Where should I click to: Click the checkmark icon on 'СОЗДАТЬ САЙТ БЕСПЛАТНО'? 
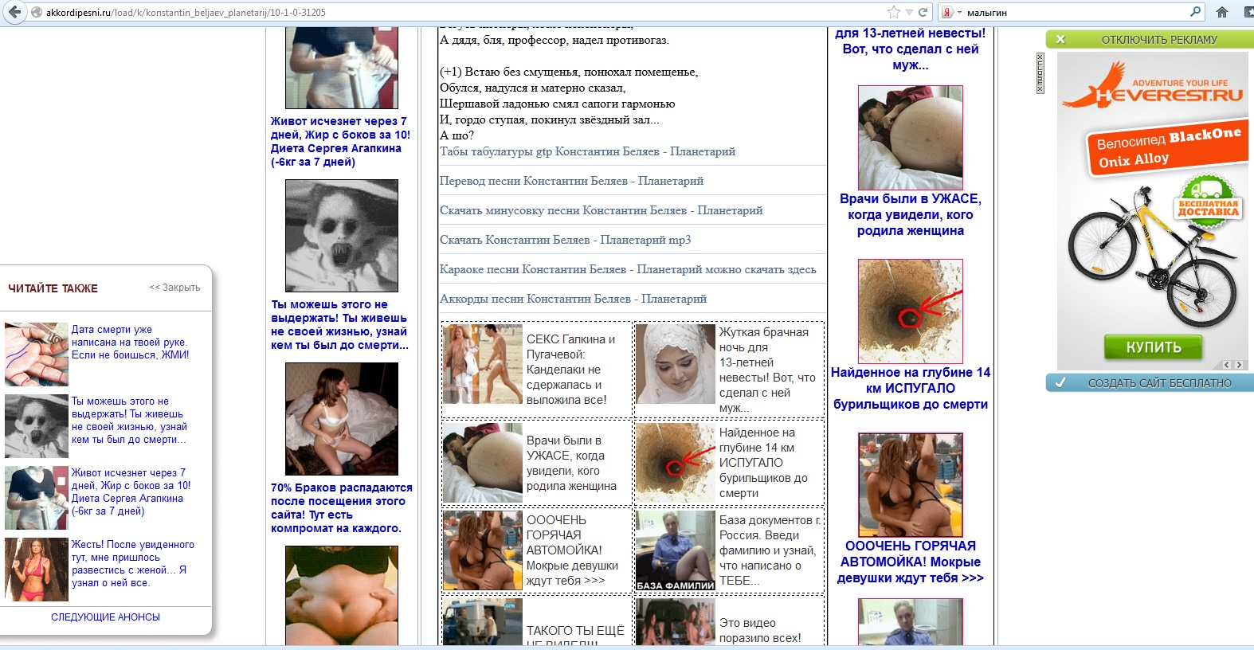(x=1060, y=383)
